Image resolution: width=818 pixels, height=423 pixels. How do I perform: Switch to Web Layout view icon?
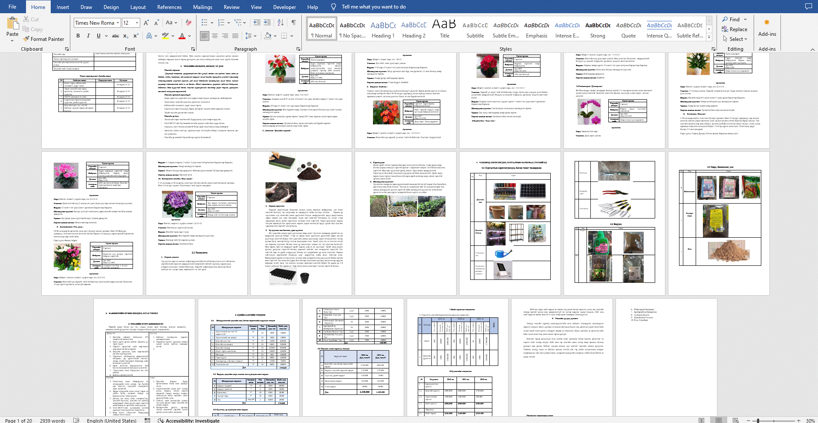pos(735,420)
